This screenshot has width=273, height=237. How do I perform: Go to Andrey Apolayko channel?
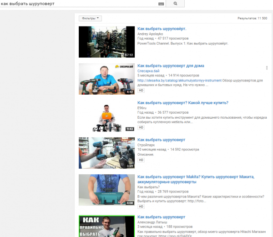coord(150,34)
